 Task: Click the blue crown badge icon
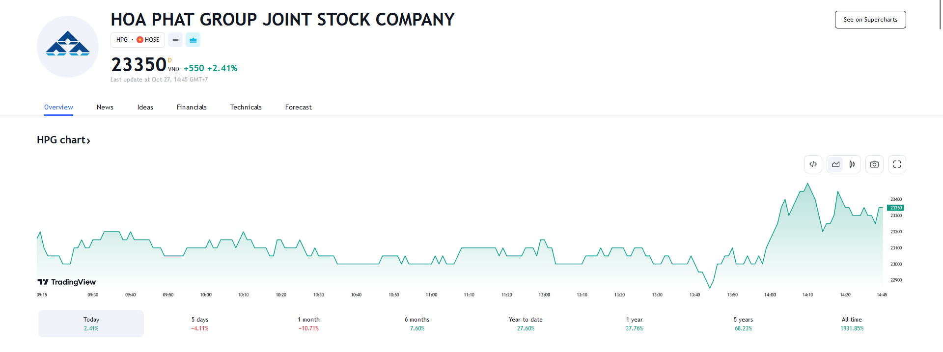(193, 40)
